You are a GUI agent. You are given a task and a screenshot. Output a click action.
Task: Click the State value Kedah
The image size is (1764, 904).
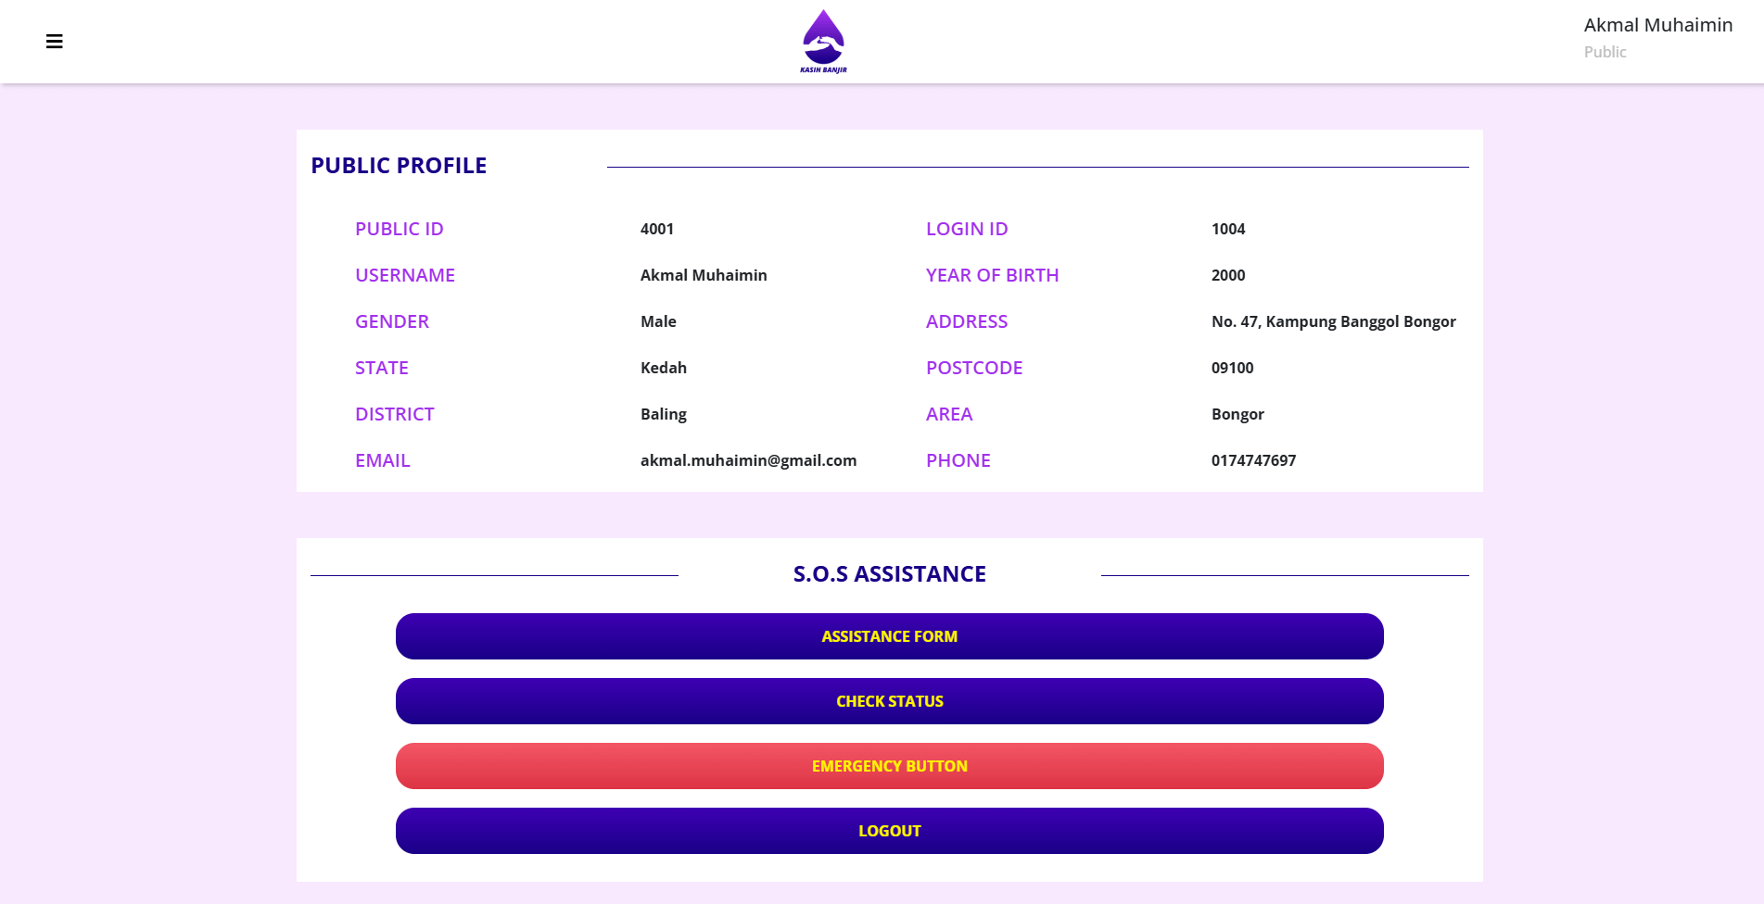coord(664,368)
